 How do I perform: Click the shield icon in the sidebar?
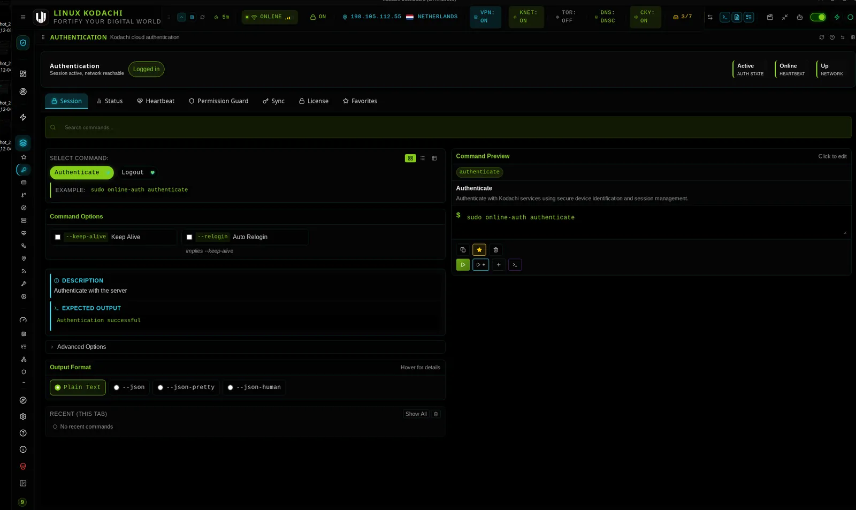pos(23,43)
